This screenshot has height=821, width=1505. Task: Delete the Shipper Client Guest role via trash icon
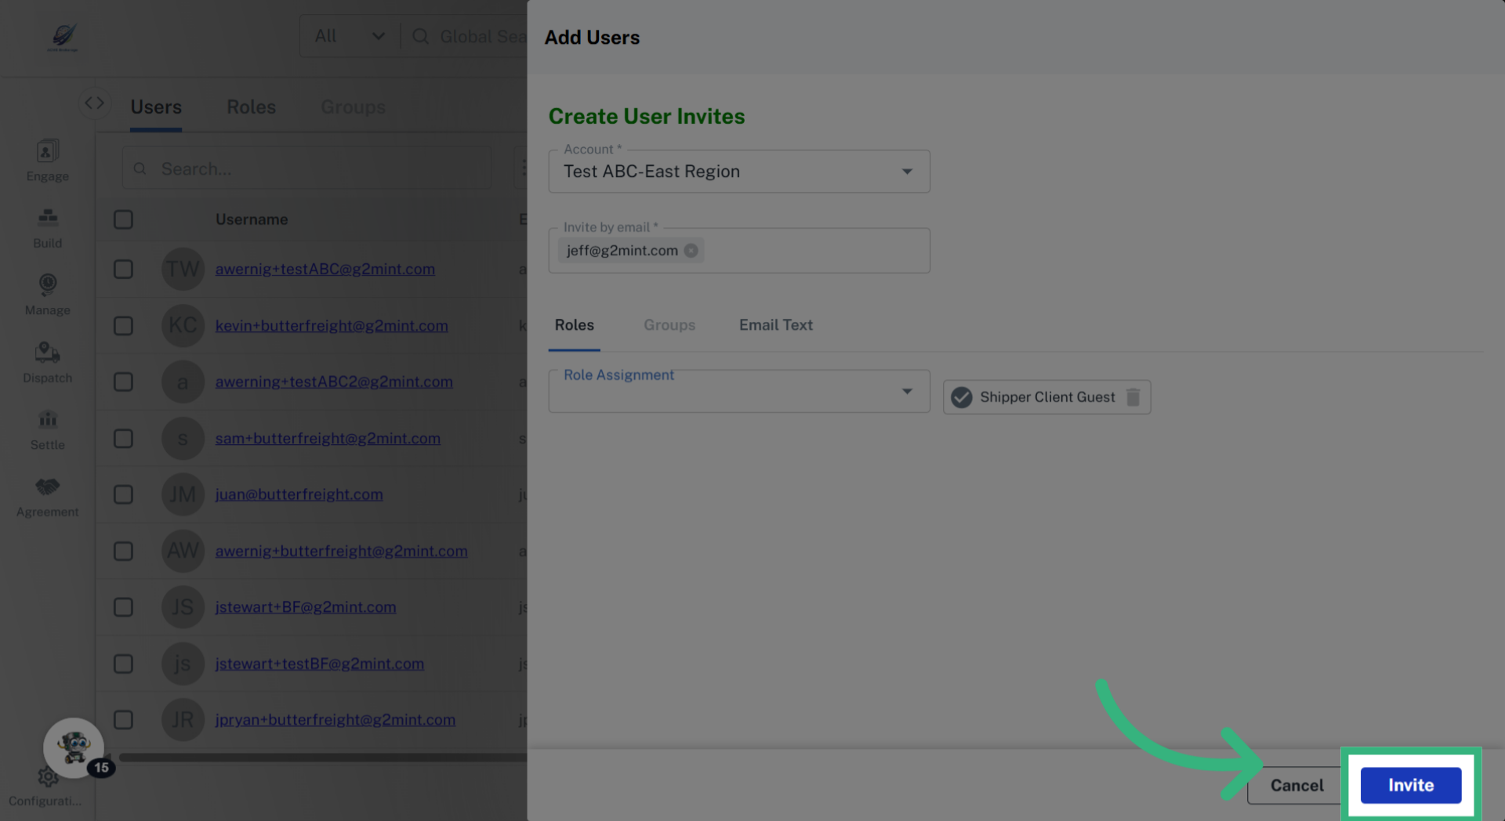(x=1133, y=397)
